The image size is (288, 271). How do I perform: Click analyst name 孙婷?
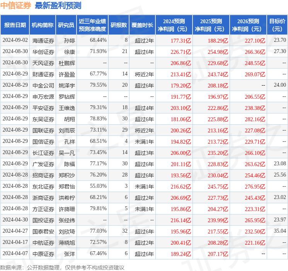pos(70,41)
